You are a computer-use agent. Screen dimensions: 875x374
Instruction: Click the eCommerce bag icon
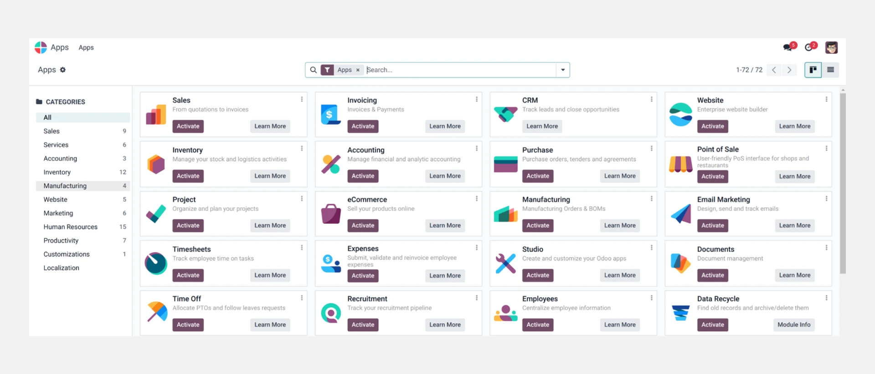pyautogui.click(x=331, y=213)
